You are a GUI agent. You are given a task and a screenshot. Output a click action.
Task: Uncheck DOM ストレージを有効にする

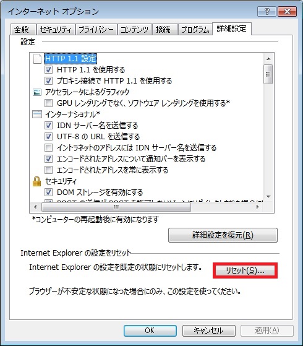[x=48, y=192]
